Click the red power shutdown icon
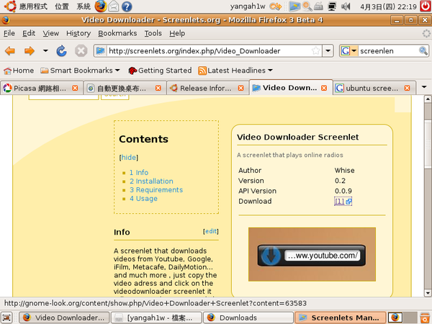Viewport: 432px width, 324px height. 426,6
